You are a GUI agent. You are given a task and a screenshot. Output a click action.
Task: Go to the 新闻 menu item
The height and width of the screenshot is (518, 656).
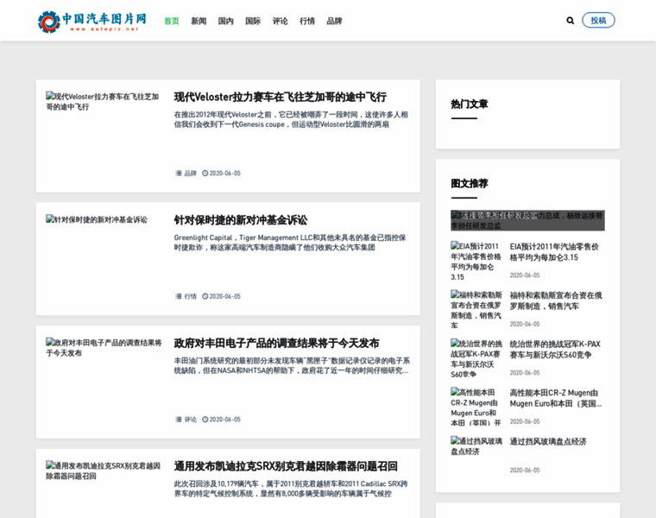pyautogui.click(x=199, y=21)
